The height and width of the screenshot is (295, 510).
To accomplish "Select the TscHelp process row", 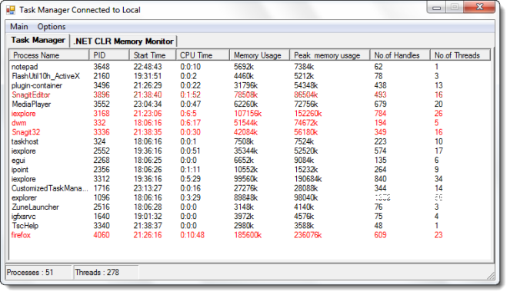I will [250, 226].
